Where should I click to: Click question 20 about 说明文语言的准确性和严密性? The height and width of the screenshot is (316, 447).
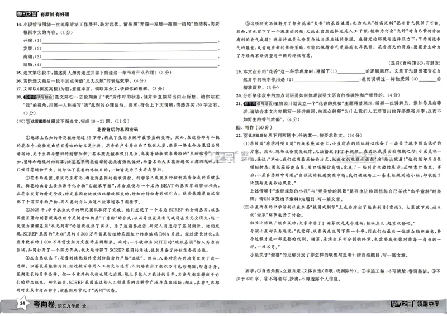pos(318,95)
